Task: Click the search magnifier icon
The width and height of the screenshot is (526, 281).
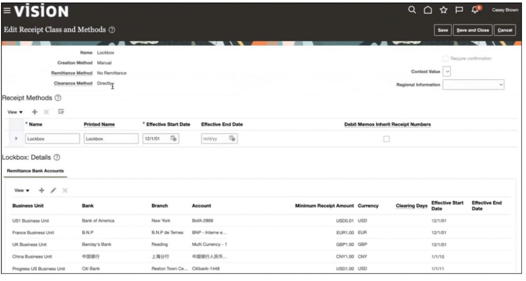Action: pos(412,10)
